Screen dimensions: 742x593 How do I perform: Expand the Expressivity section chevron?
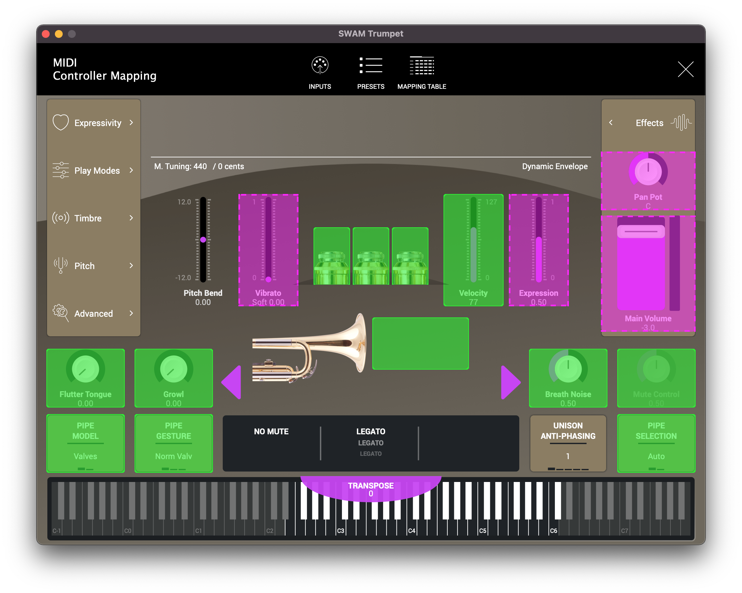pyautogui.click(x=131, y=122)
